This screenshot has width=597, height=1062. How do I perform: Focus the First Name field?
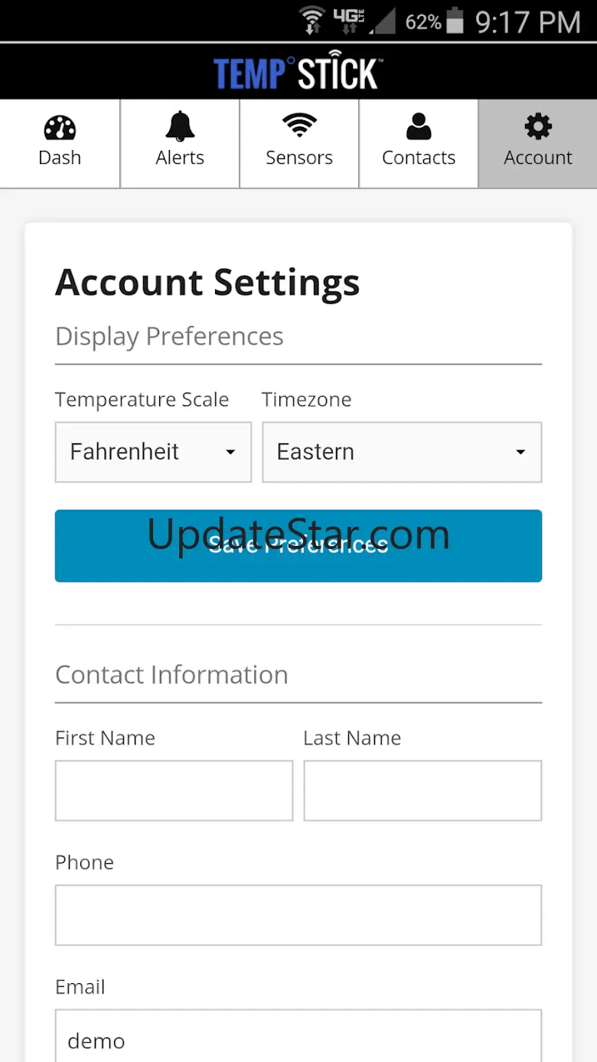[174, 790]
